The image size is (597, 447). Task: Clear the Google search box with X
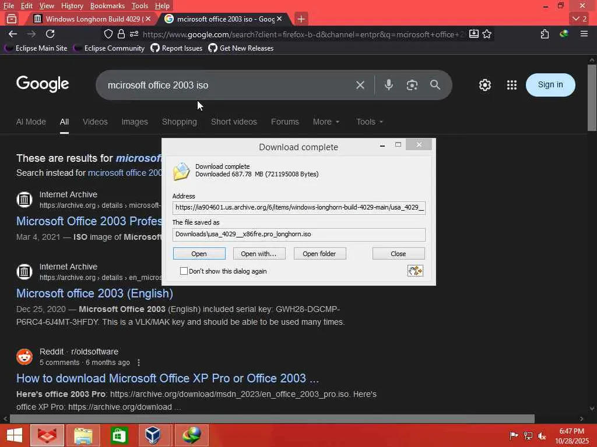coord(360,85)
